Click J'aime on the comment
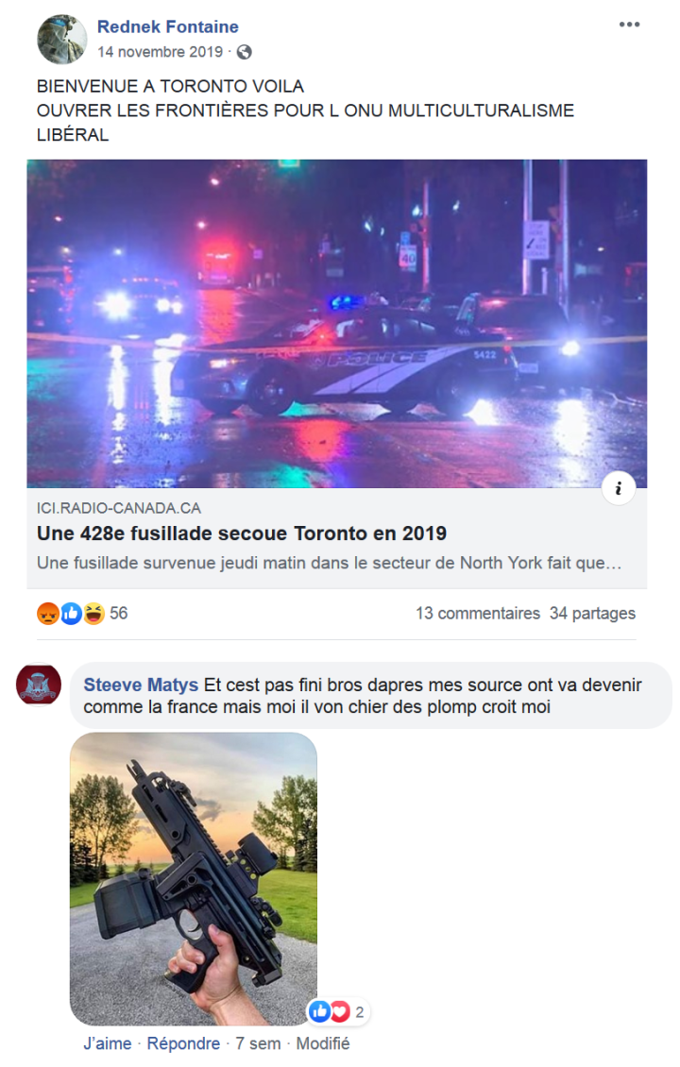Screen dimensions: 680x1067 108,1043
